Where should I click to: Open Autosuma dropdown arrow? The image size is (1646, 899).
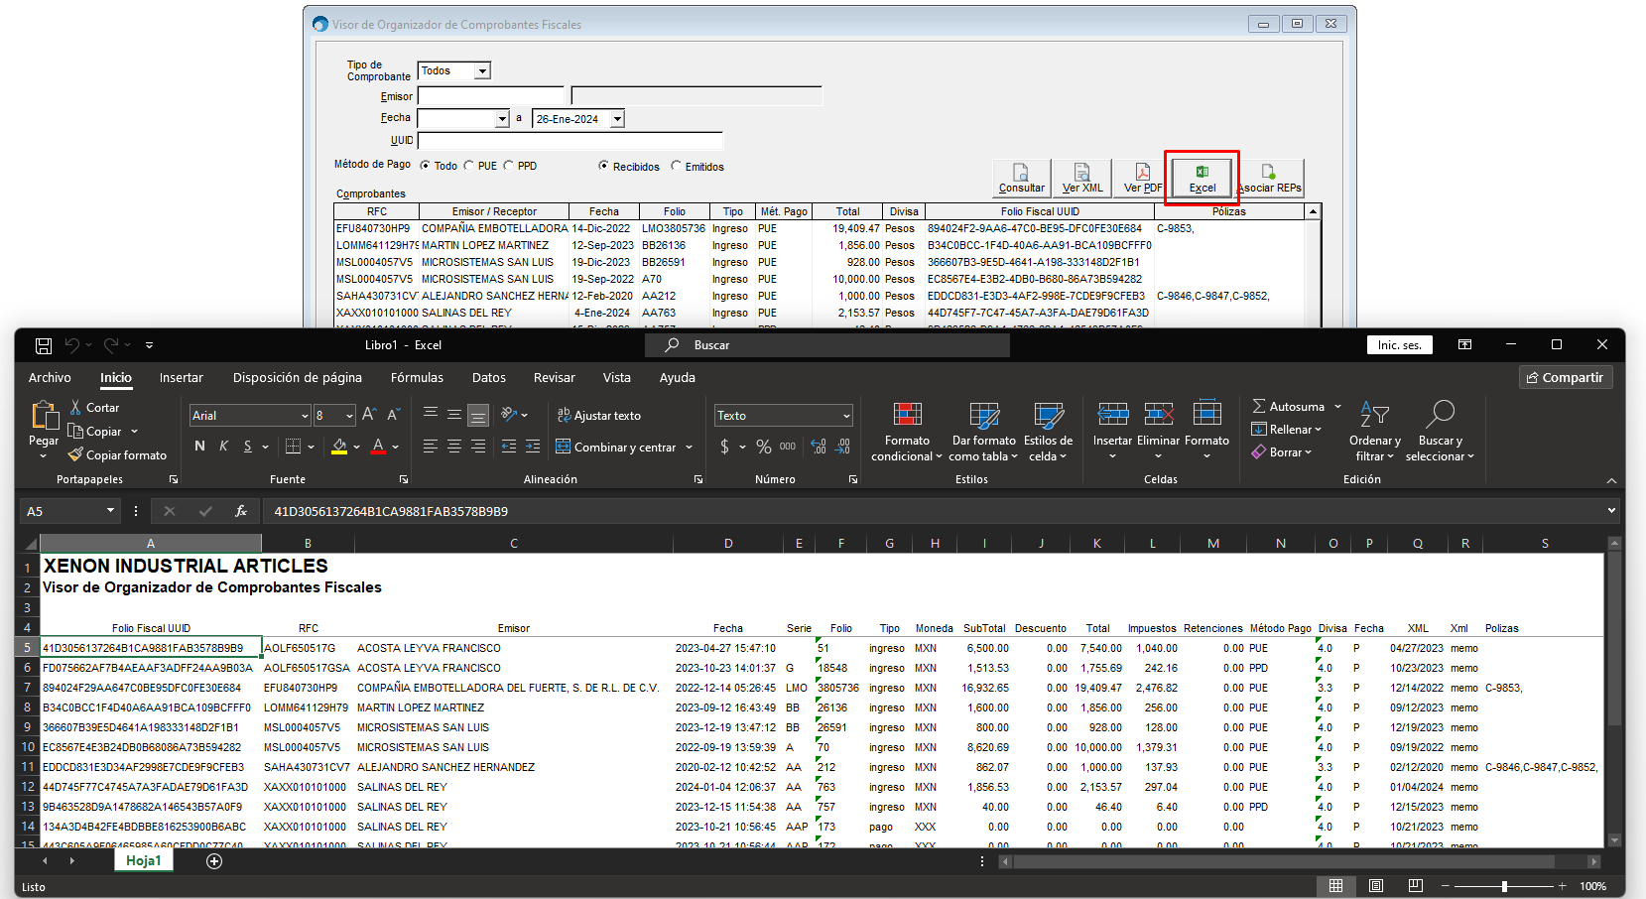(1337, 407)
